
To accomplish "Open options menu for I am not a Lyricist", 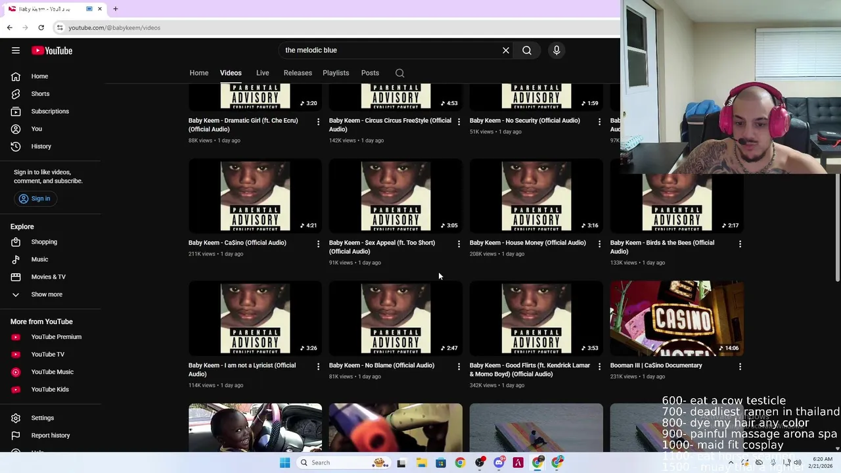I will 318,367.
